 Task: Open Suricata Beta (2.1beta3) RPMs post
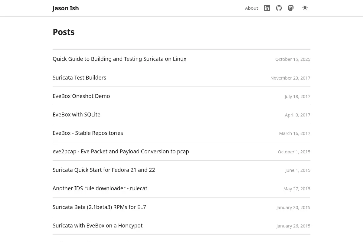[99, 207]
